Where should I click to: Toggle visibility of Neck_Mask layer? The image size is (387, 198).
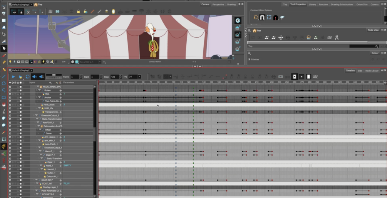click(x=10, y=105)
